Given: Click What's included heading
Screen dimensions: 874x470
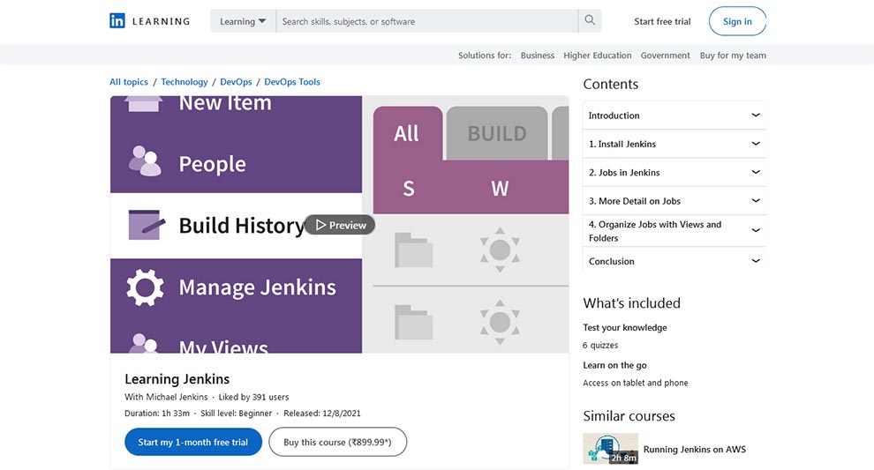Looking at the screenshot, I should pyautogui.click(x=631, y=303).
